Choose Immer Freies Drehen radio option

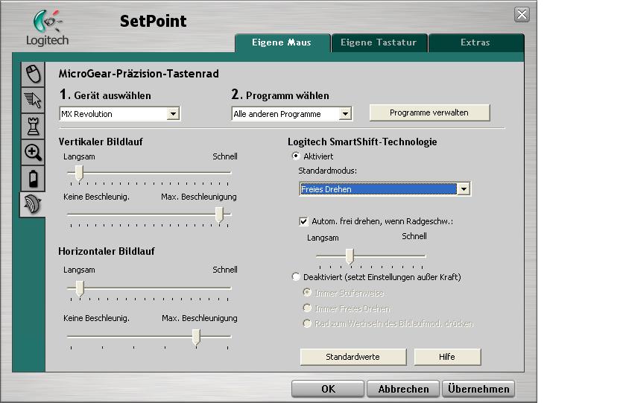point(307,308)
